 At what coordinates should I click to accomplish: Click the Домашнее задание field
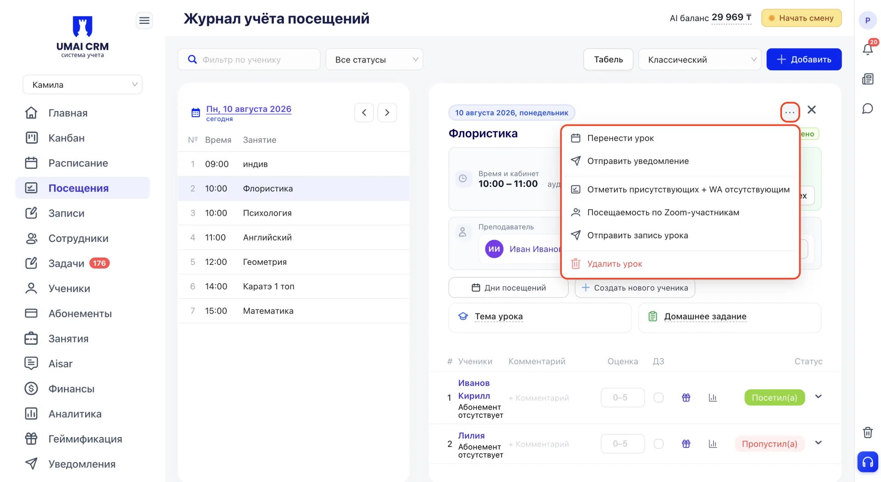pyautogui.click(x=730, y=317)
